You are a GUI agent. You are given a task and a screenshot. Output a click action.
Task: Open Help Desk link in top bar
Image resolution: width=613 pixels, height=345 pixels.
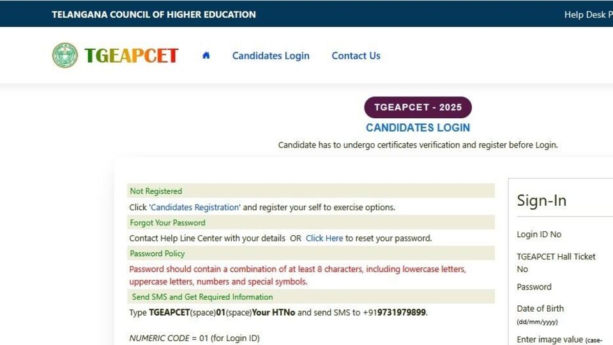pos(588,15)
